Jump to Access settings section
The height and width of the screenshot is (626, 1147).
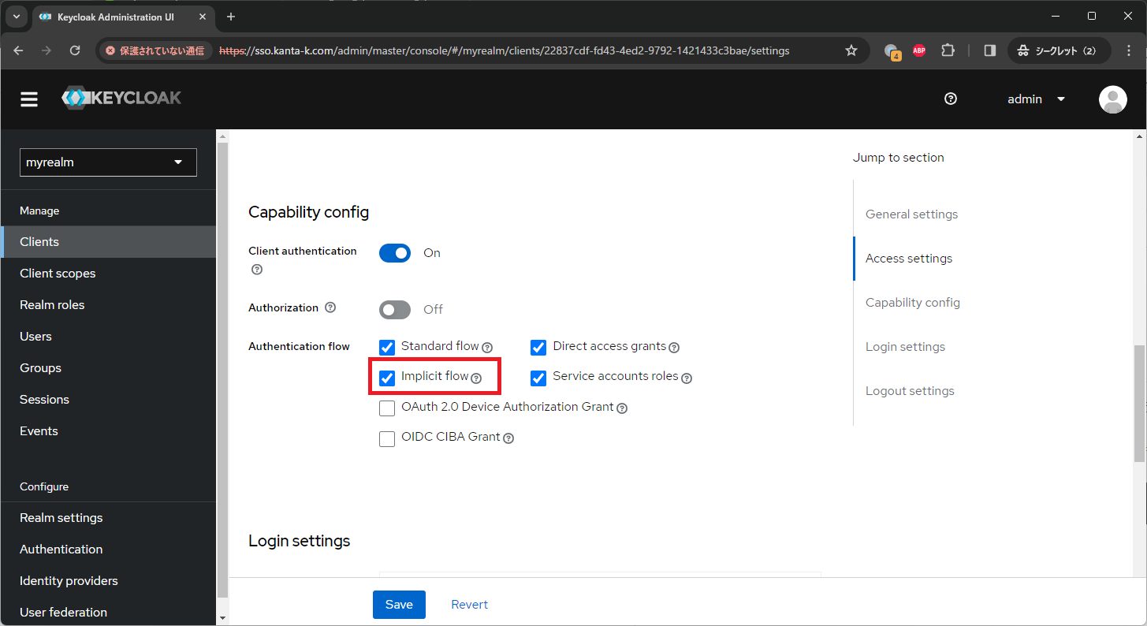click(909, 259)
